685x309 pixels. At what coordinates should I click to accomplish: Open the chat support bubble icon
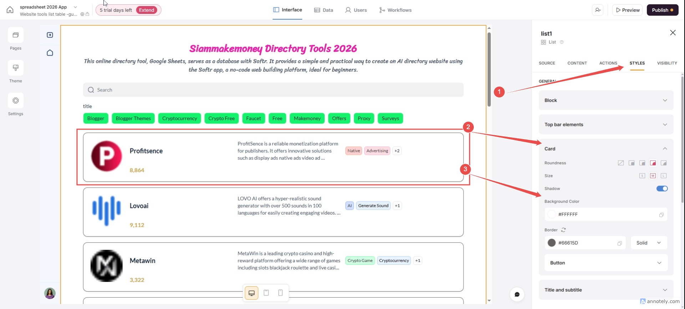point(517,294)
